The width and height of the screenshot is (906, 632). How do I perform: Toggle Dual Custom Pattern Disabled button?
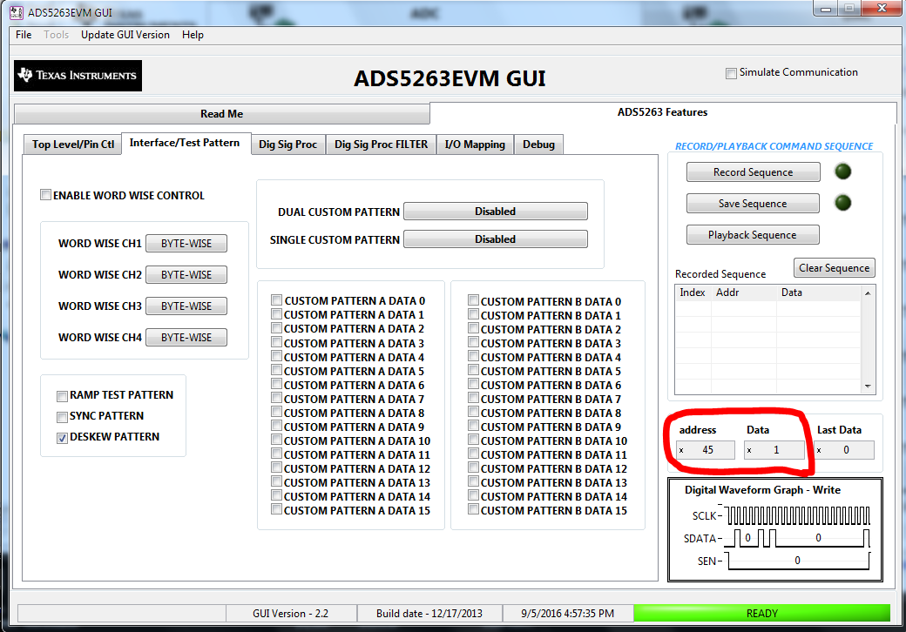[x=495, y=212]
